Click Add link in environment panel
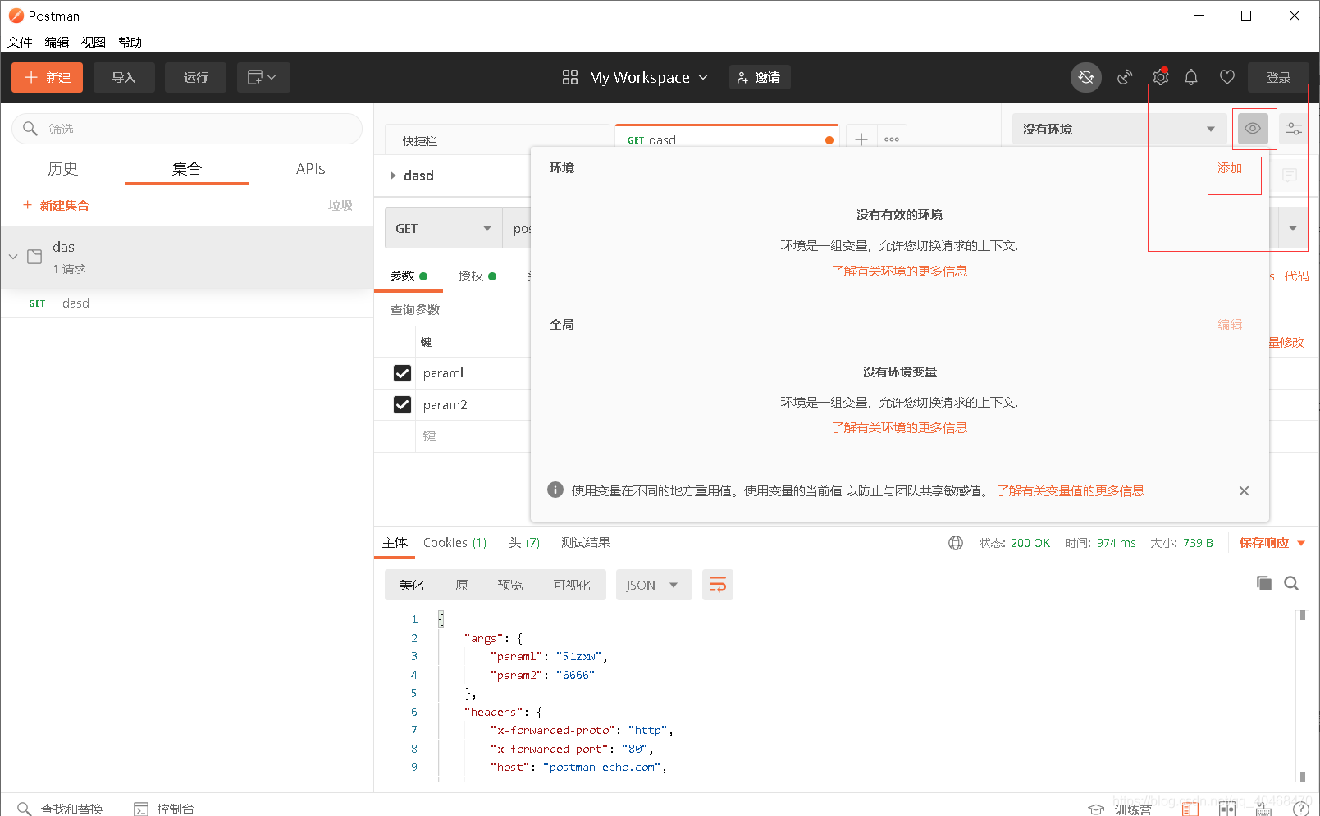Screen dimensions: 1320x816 click(1230, 167)
